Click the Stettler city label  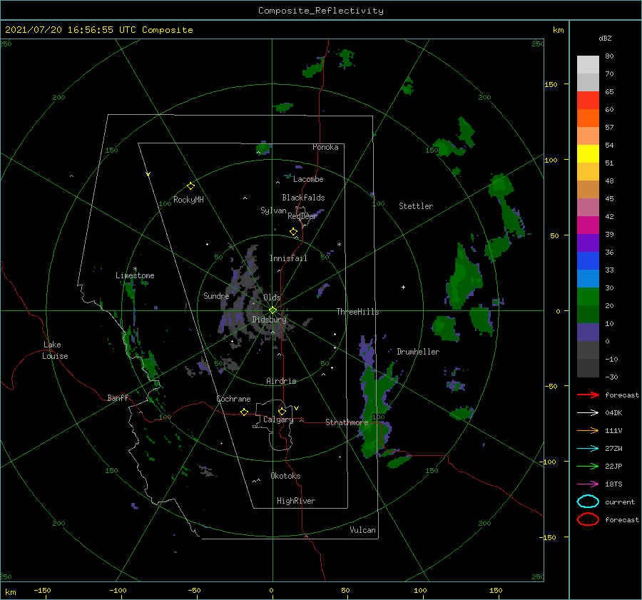[416, 206]
